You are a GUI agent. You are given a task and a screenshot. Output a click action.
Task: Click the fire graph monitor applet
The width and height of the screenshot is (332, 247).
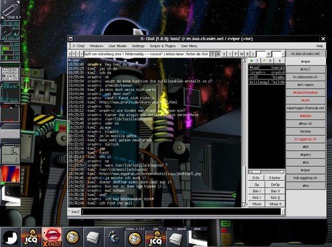click(11, 174)
